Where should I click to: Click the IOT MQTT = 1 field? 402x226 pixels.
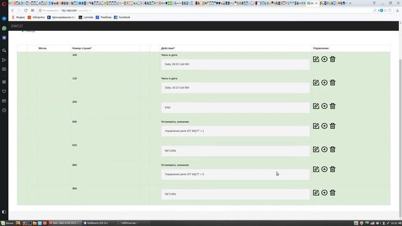point(236,131)
